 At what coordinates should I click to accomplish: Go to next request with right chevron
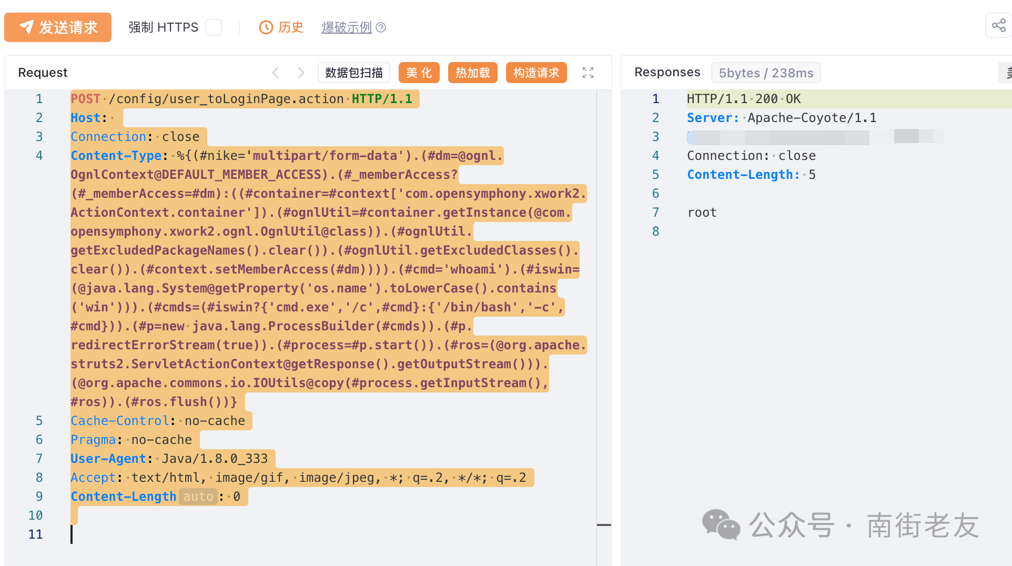tap(301, 73)
